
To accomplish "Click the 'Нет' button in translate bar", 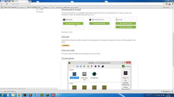I will [52, 7].
